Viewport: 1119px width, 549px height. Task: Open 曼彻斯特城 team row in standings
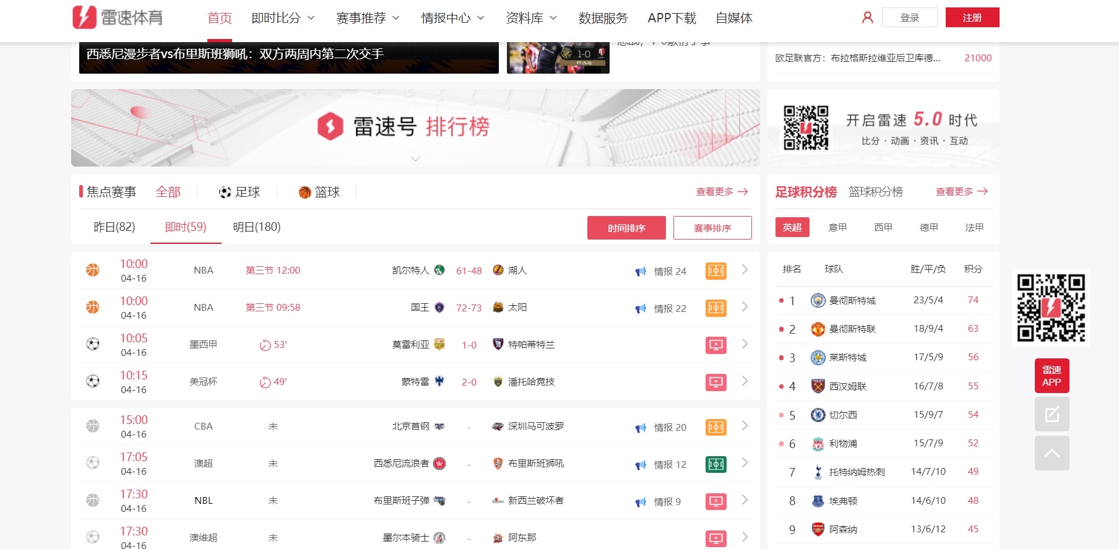852,301
